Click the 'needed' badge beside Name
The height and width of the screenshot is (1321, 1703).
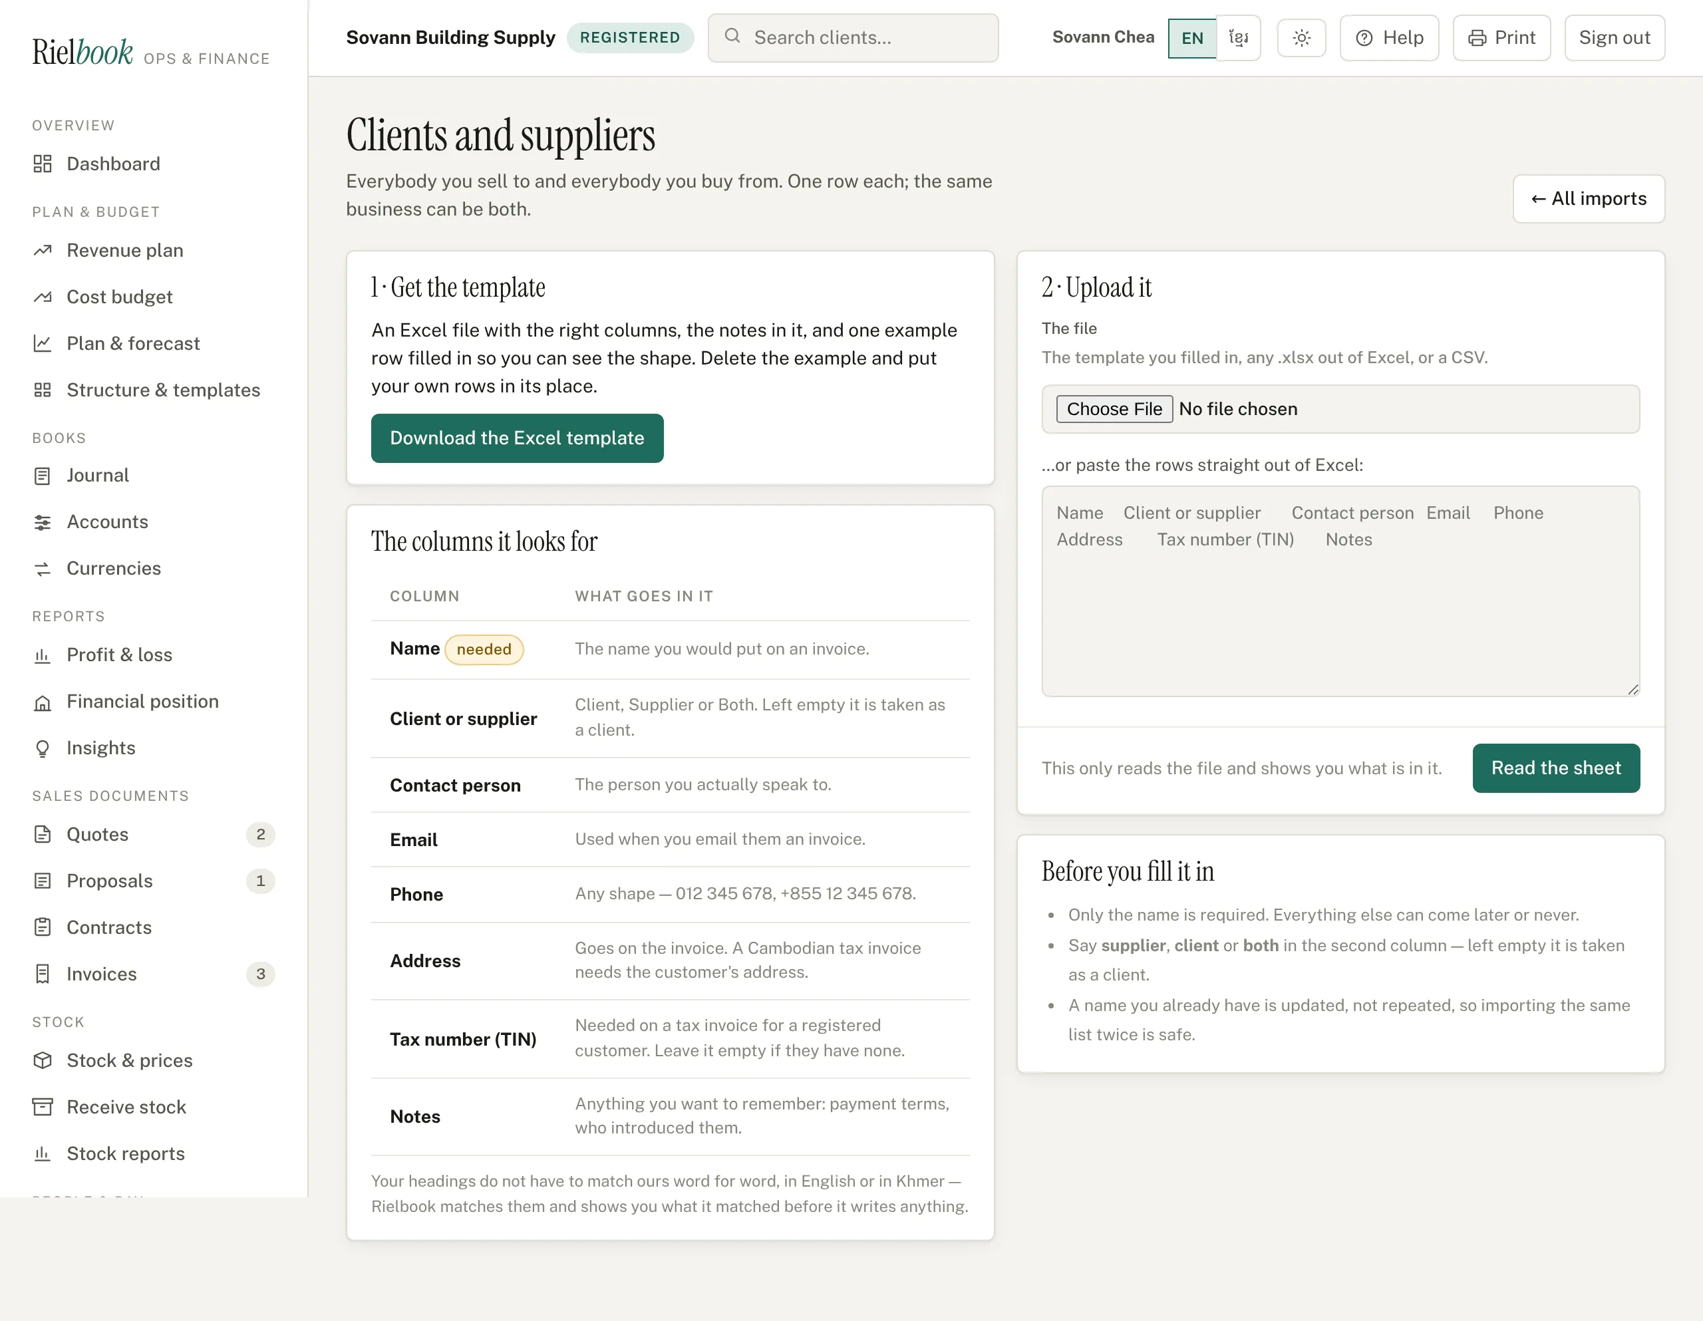484,650
